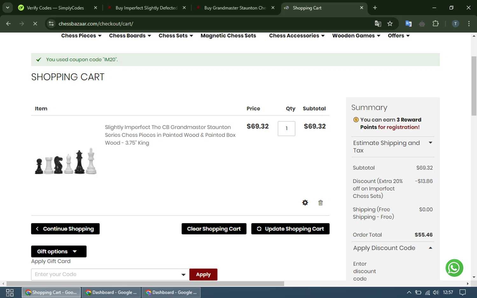Image resolution: width=477 pixels, height=298 pixels.
Task: View site information icon in address bar
Action: 51,24
